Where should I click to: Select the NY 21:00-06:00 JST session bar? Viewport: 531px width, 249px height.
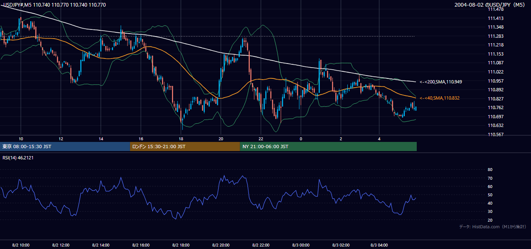click(x=328, y=146)
